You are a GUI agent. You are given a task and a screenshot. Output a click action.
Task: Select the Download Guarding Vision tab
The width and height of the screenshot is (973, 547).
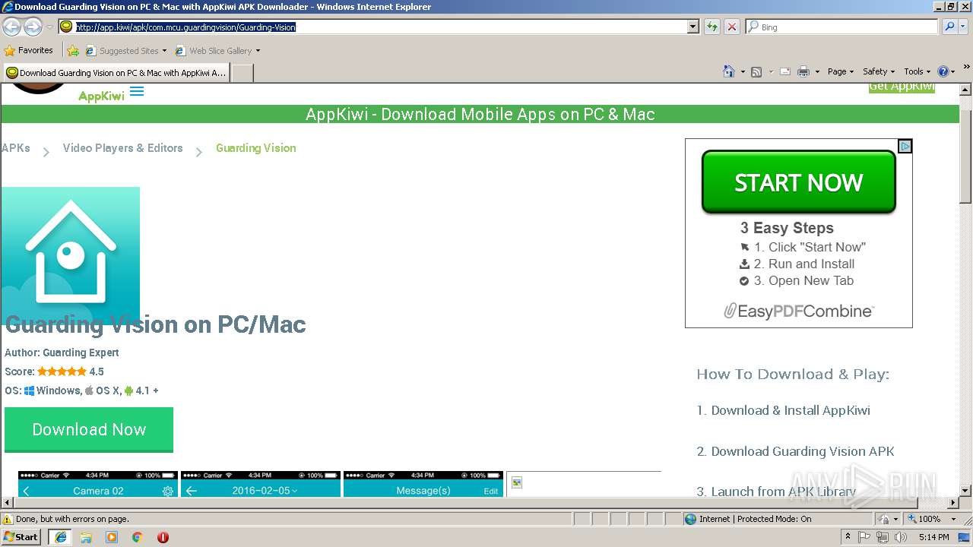[116, 73]
